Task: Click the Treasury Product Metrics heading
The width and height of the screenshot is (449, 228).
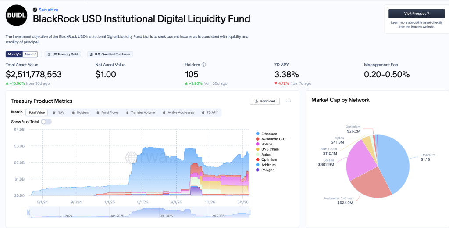Action: point(42,101)
